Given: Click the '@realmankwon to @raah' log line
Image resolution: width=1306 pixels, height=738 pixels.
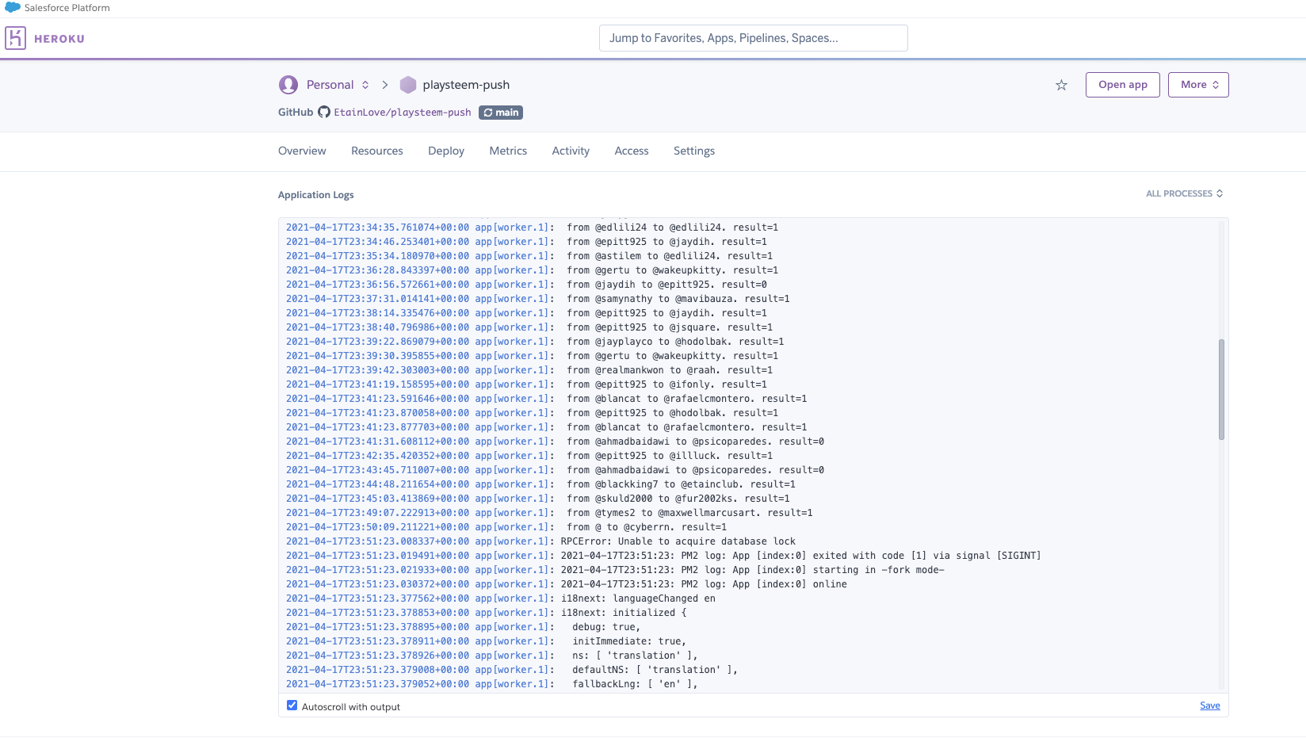Looking at the screenshot, I should click(x=529, y=370).
